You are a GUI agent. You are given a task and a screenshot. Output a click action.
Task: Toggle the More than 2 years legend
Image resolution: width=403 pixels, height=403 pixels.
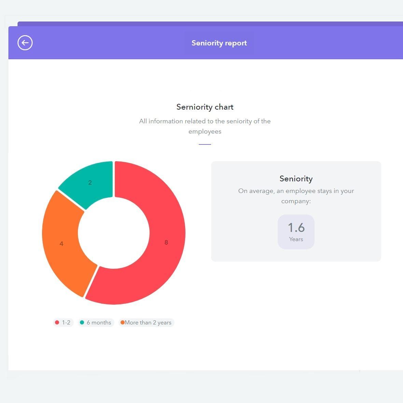pos(146,322)
